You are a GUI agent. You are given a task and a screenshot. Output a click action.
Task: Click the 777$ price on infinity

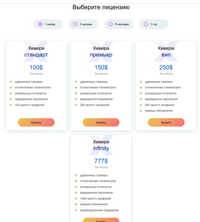pyautogui.click(x=101, y=161)
